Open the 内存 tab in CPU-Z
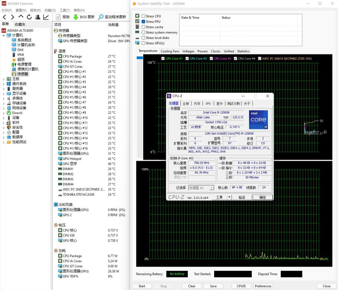This screenshot has height=290, width=338. click(197, 104)
